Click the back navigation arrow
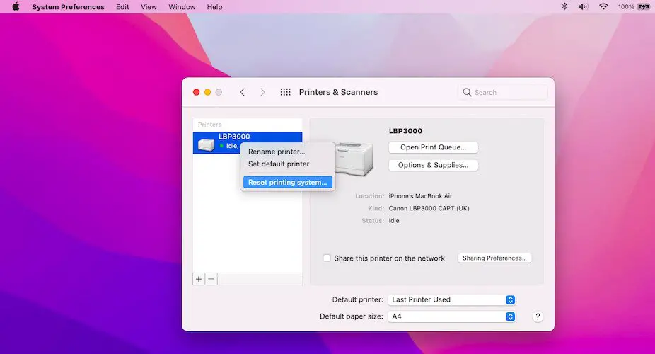The height and width of the screenshot is (354, 655). [242, 92]
